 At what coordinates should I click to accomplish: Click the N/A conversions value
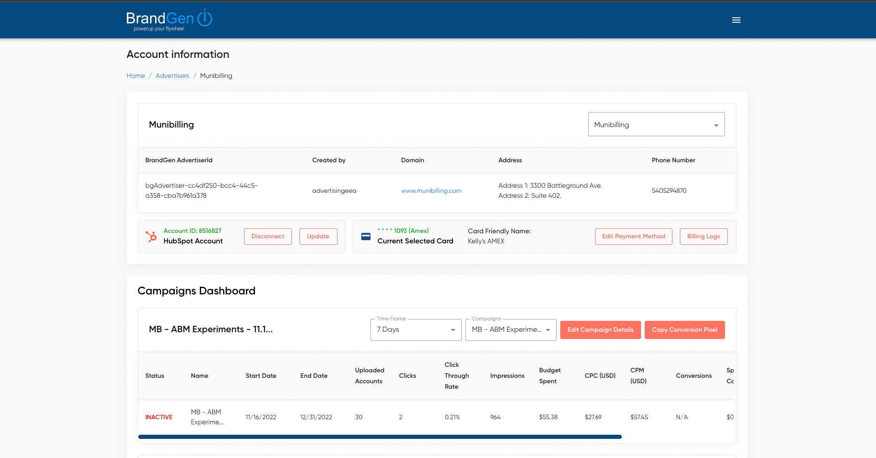tap(682, 417)
